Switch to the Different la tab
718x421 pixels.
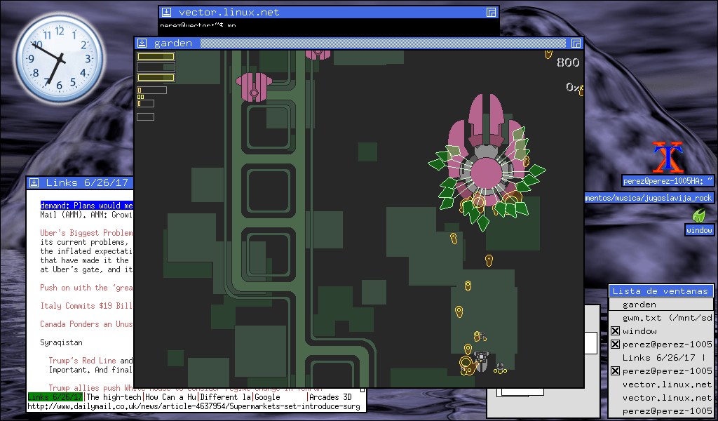point(225,396)
